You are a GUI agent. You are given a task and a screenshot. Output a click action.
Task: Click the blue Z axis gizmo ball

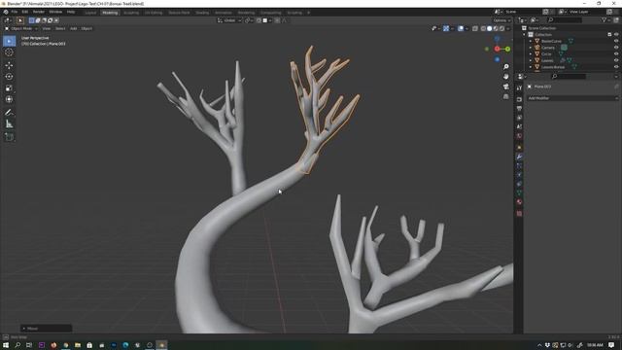click(497, 39)
